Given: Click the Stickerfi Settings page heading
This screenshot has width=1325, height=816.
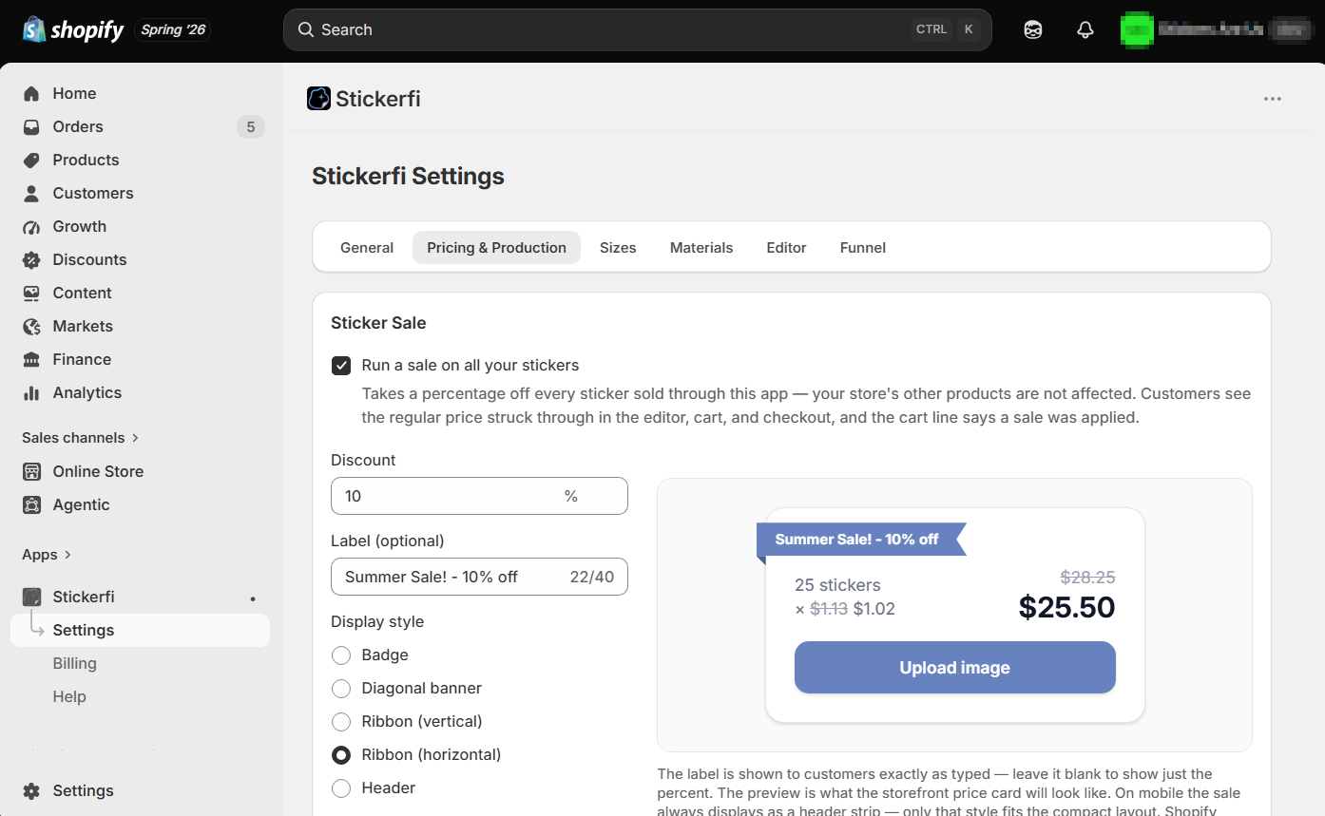Looking at the screenshot, I should coord(408,176).
